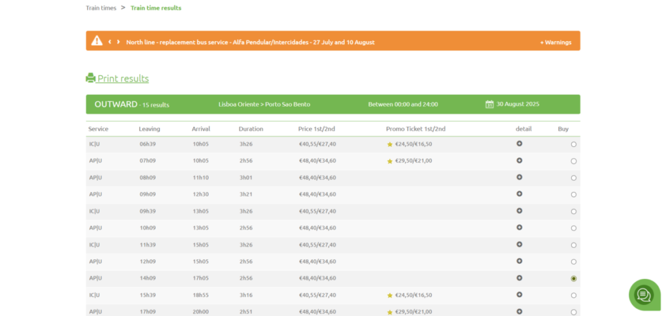
Task: Click promo star icon on 15h39 row
Action: click(x=390, y=296)
